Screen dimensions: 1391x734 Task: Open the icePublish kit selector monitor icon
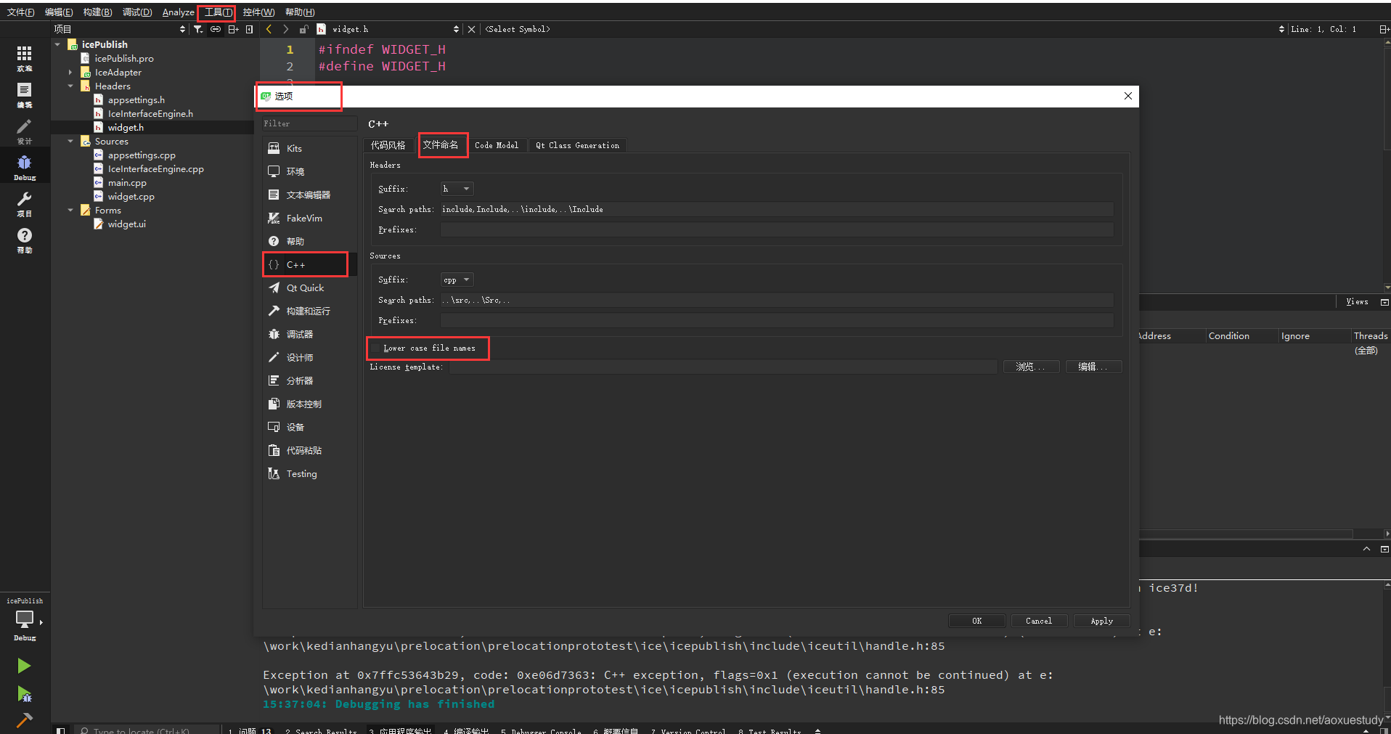click(25, 619)
